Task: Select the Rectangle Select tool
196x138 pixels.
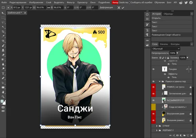Action: click(3, 18)
